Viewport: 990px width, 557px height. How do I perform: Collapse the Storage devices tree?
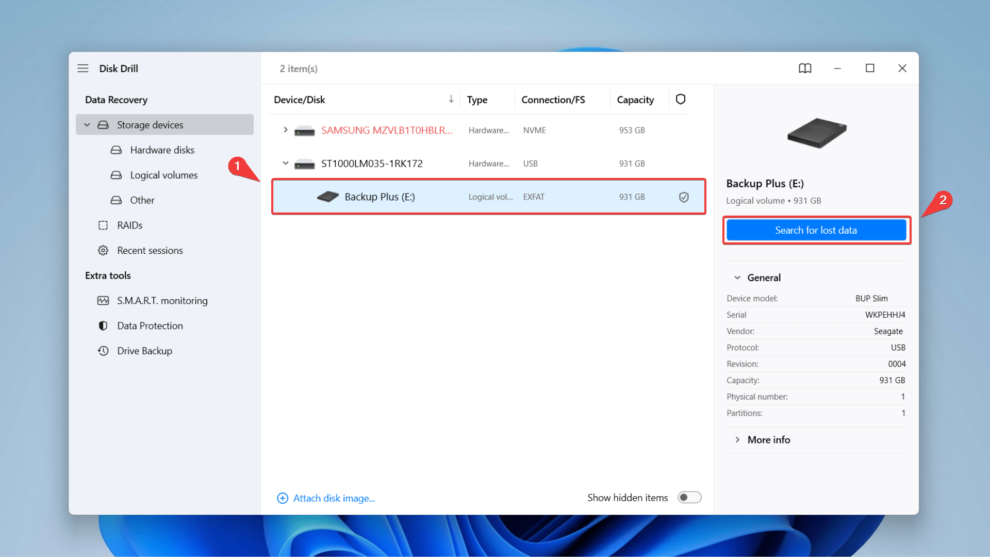[87, 125]
